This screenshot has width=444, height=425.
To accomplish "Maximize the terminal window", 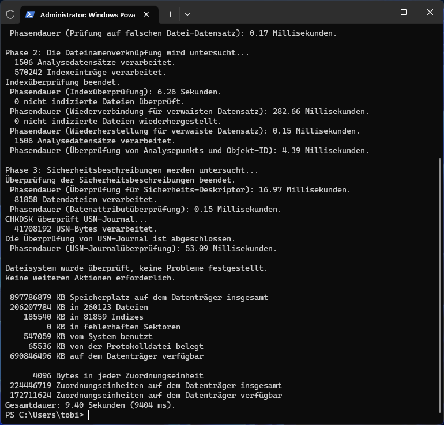I will click(404, 12).
